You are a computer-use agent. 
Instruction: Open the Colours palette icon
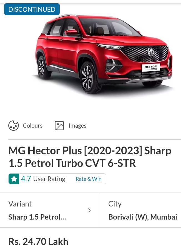pos(14,126)
